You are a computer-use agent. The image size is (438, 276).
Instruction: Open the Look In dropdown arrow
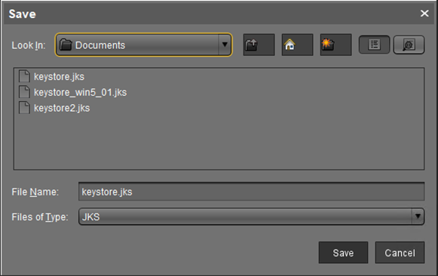(225, 44)
